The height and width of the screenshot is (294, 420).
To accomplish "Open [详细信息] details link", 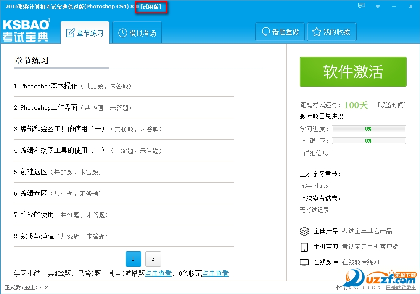I will [x=316, y=153].
